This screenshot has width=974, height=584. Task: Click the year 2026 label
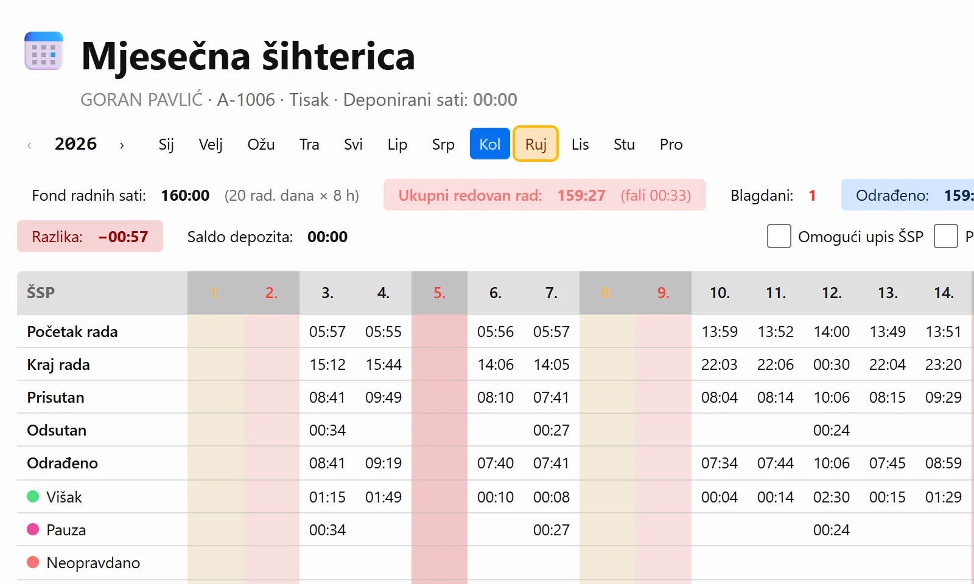tap(75, 144)
